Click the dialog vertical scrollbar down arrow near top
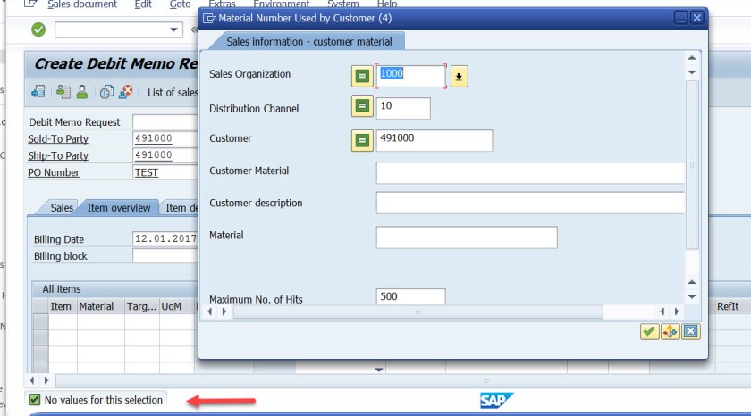751x416 pixels. point(692,72)
